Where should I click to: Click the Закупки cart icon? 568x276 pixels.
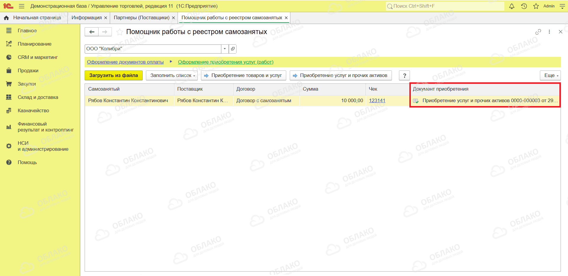[9, 84]
